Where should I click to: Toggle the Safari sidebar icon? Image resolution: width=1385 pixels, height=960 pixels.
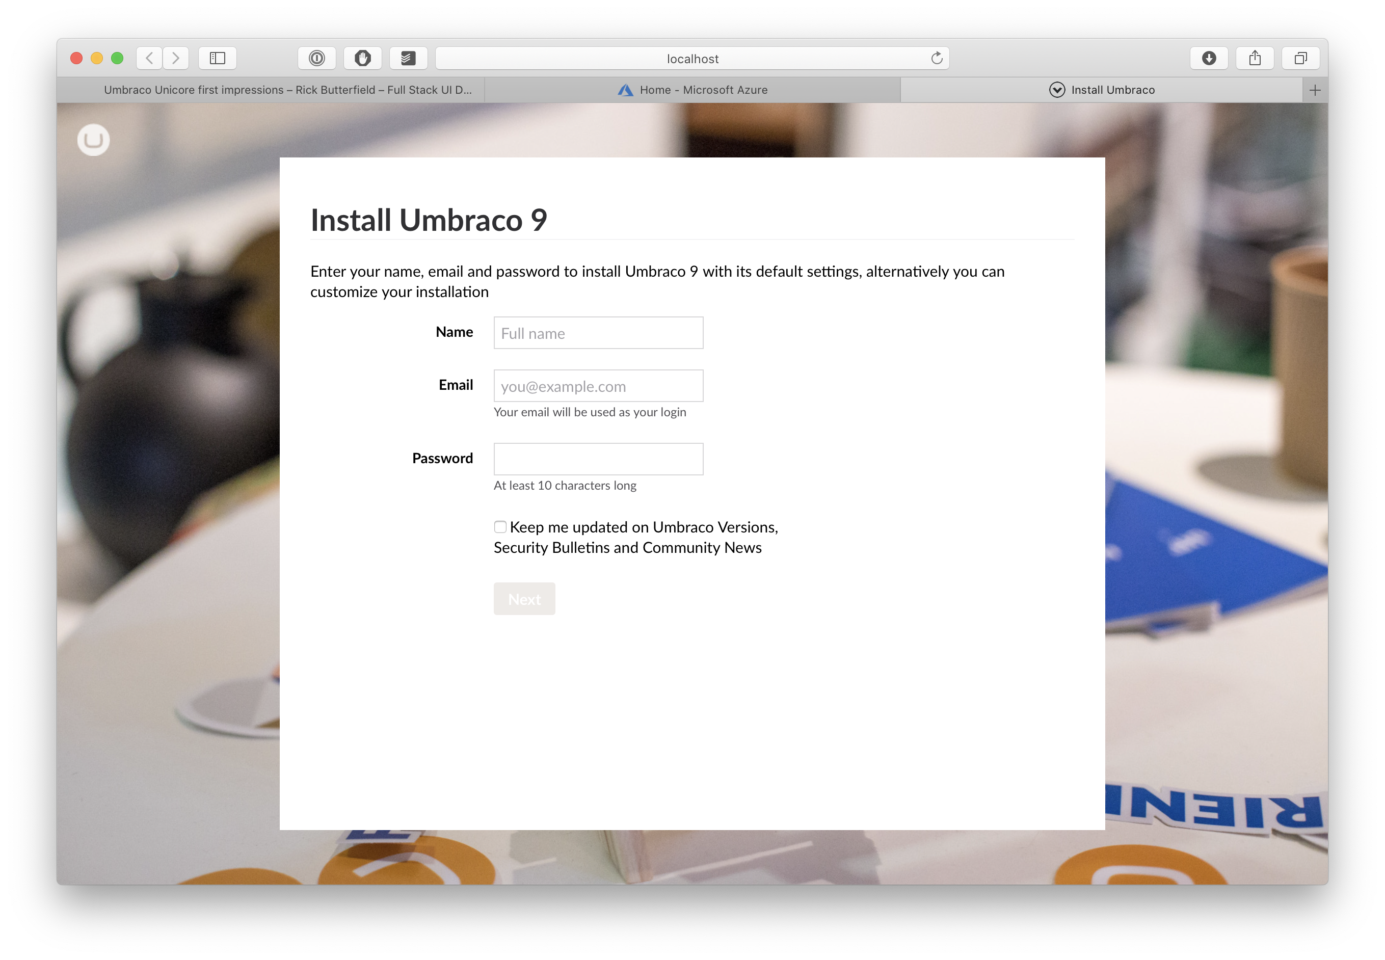tap(218, 58)
